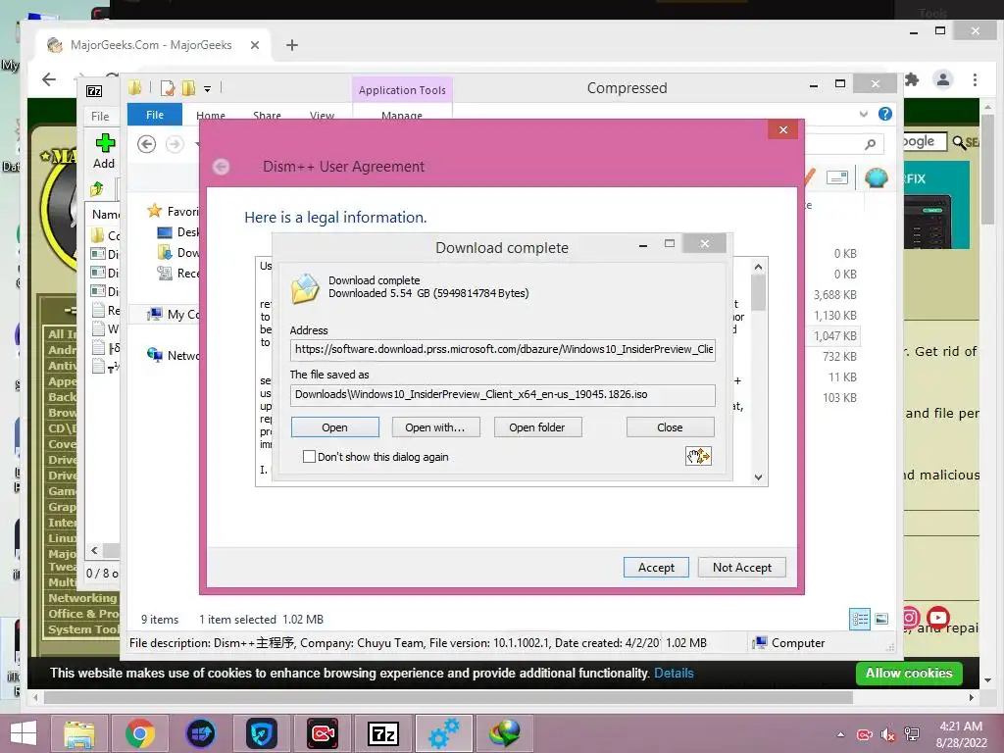Viewport: 1004px width, 753px height.
Task: Open Chrome three-dot menu
Action: 975,79
